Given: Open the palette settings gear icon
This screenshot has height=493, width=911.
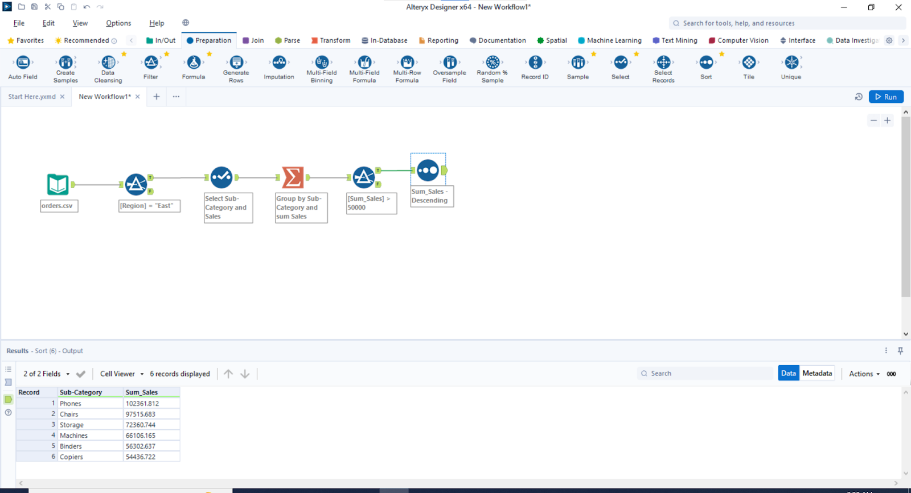Looking at the screenshot, I should (x=889, y=40).
